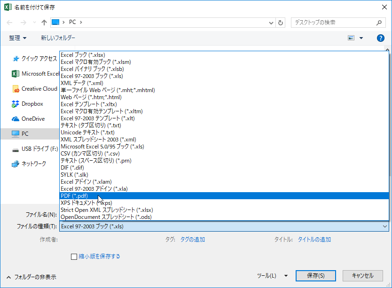392x288 pixels.
Task: Open the 整理 menu
Action: [x=17, y=38]
